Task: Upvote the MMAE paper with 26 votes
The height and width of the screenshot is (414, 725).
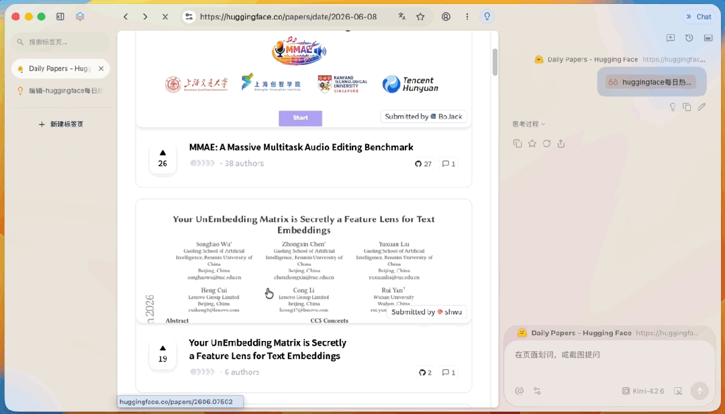Action: click(x=162, y=158)
